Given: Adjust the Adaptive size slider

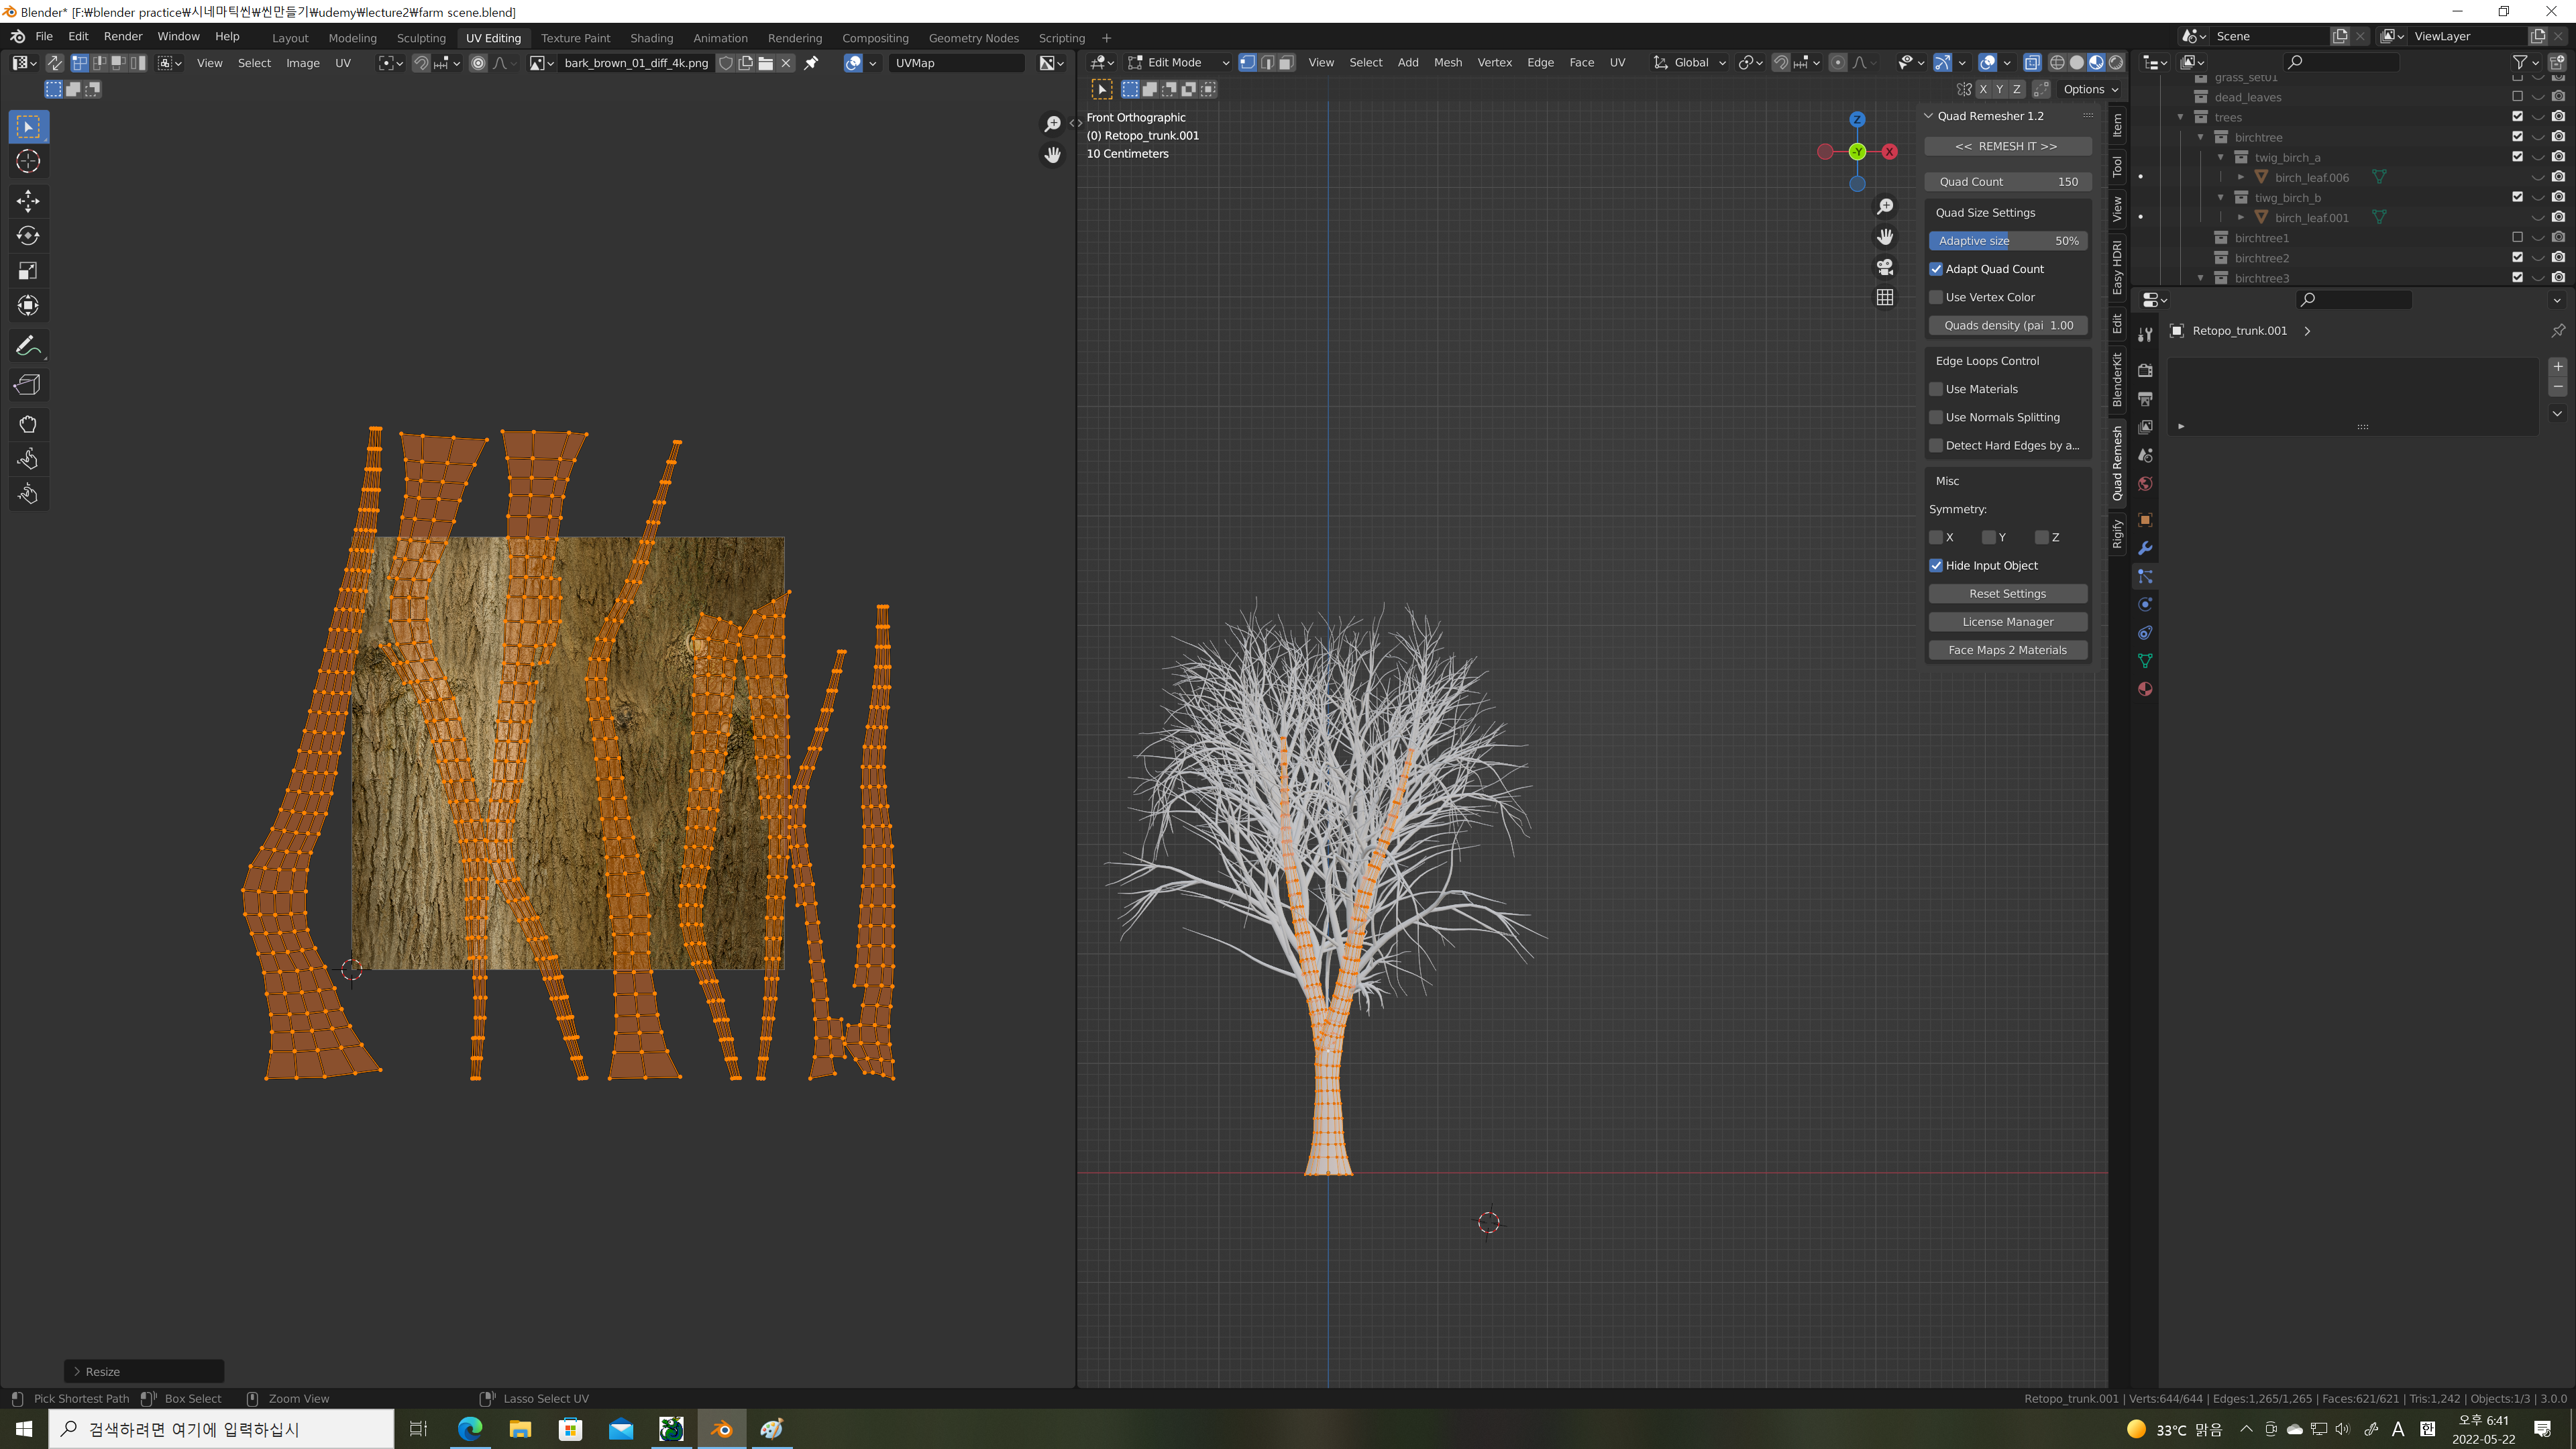Looking at the screenshot, I should [x=2006, y=240].
